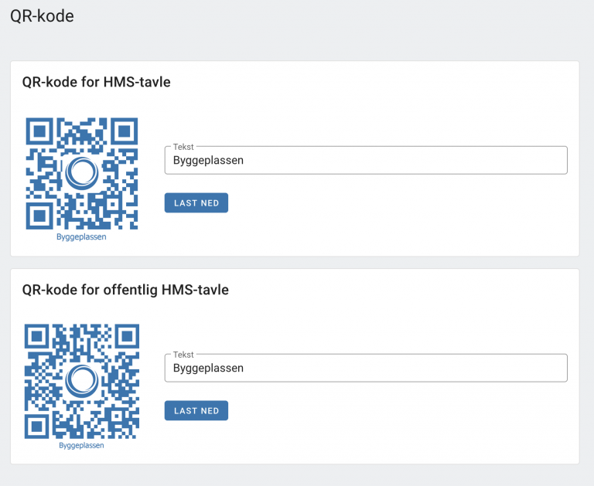Screen dimensions: 594x486
Task: Click circular logo inside HMS-tavle QR code
Action: [x=81, y=174]
